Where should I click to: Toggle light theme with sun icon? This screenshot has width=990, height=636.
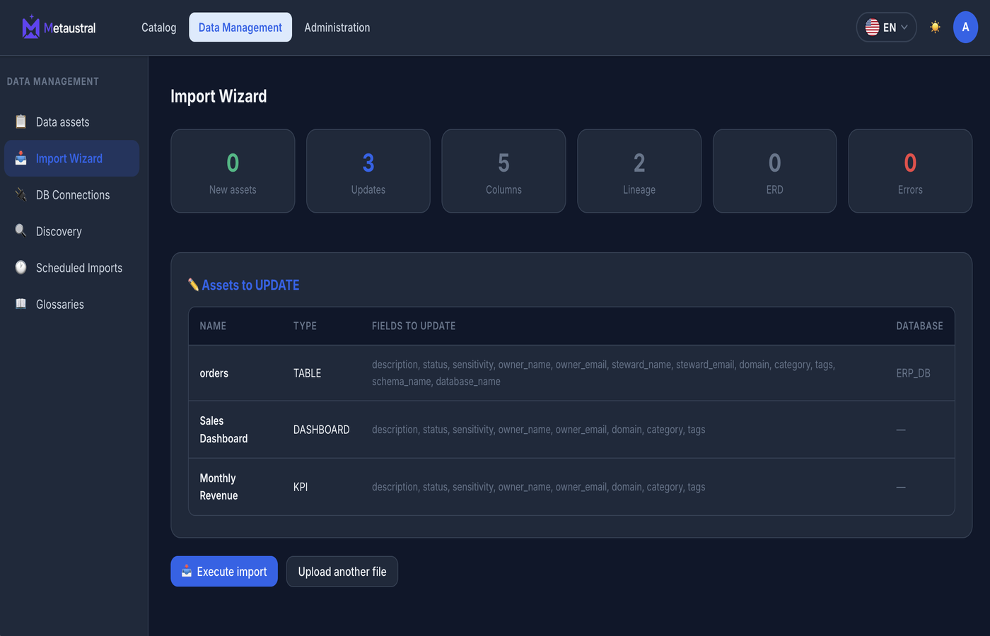click(x=935, y=27)
